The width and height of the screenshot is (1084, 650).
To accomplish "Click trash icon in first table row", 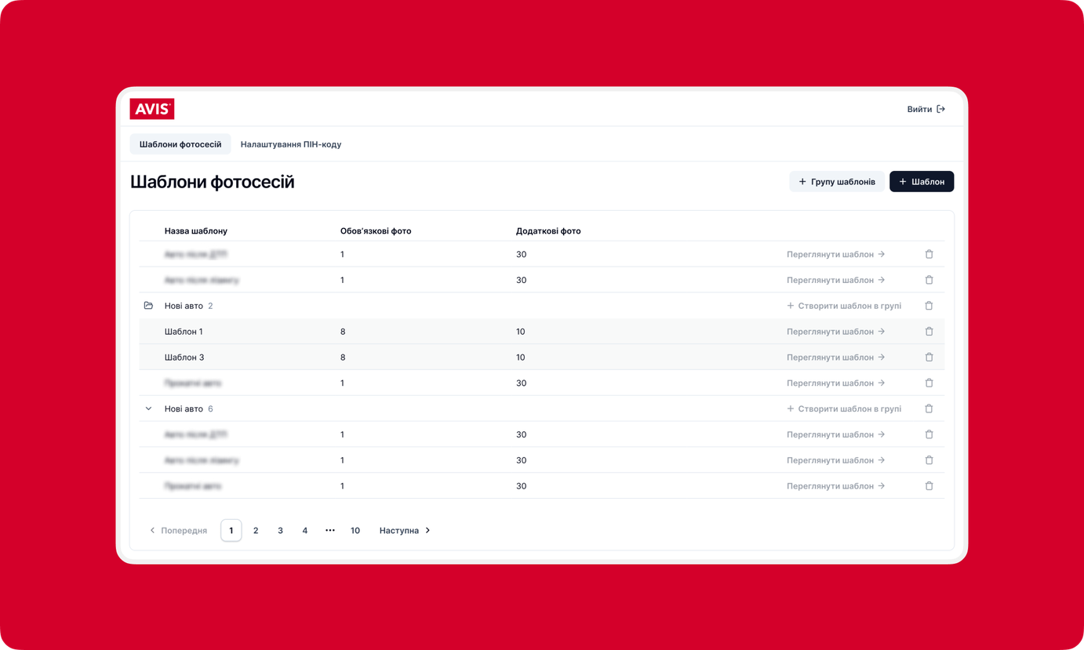I will pos(929,254).
